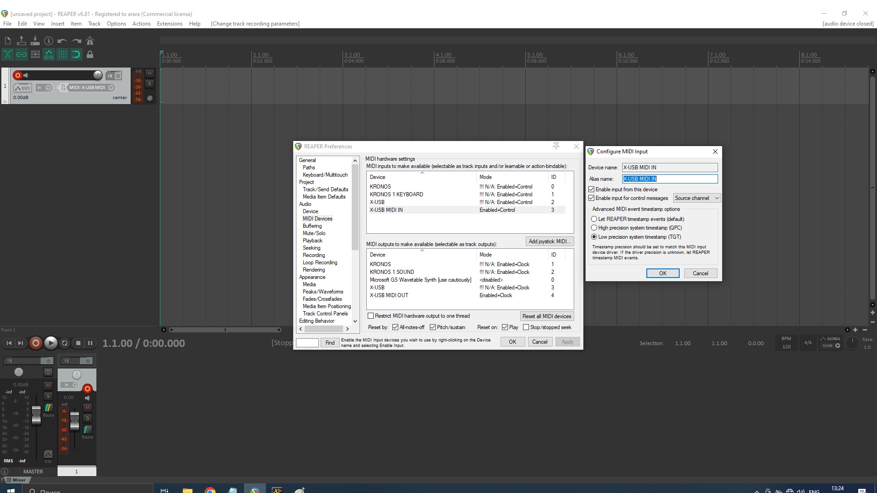This screenshot has width=877, height=493.
Task: Open track 1 'in' record mode dropdown
Action: pos(44,88)
